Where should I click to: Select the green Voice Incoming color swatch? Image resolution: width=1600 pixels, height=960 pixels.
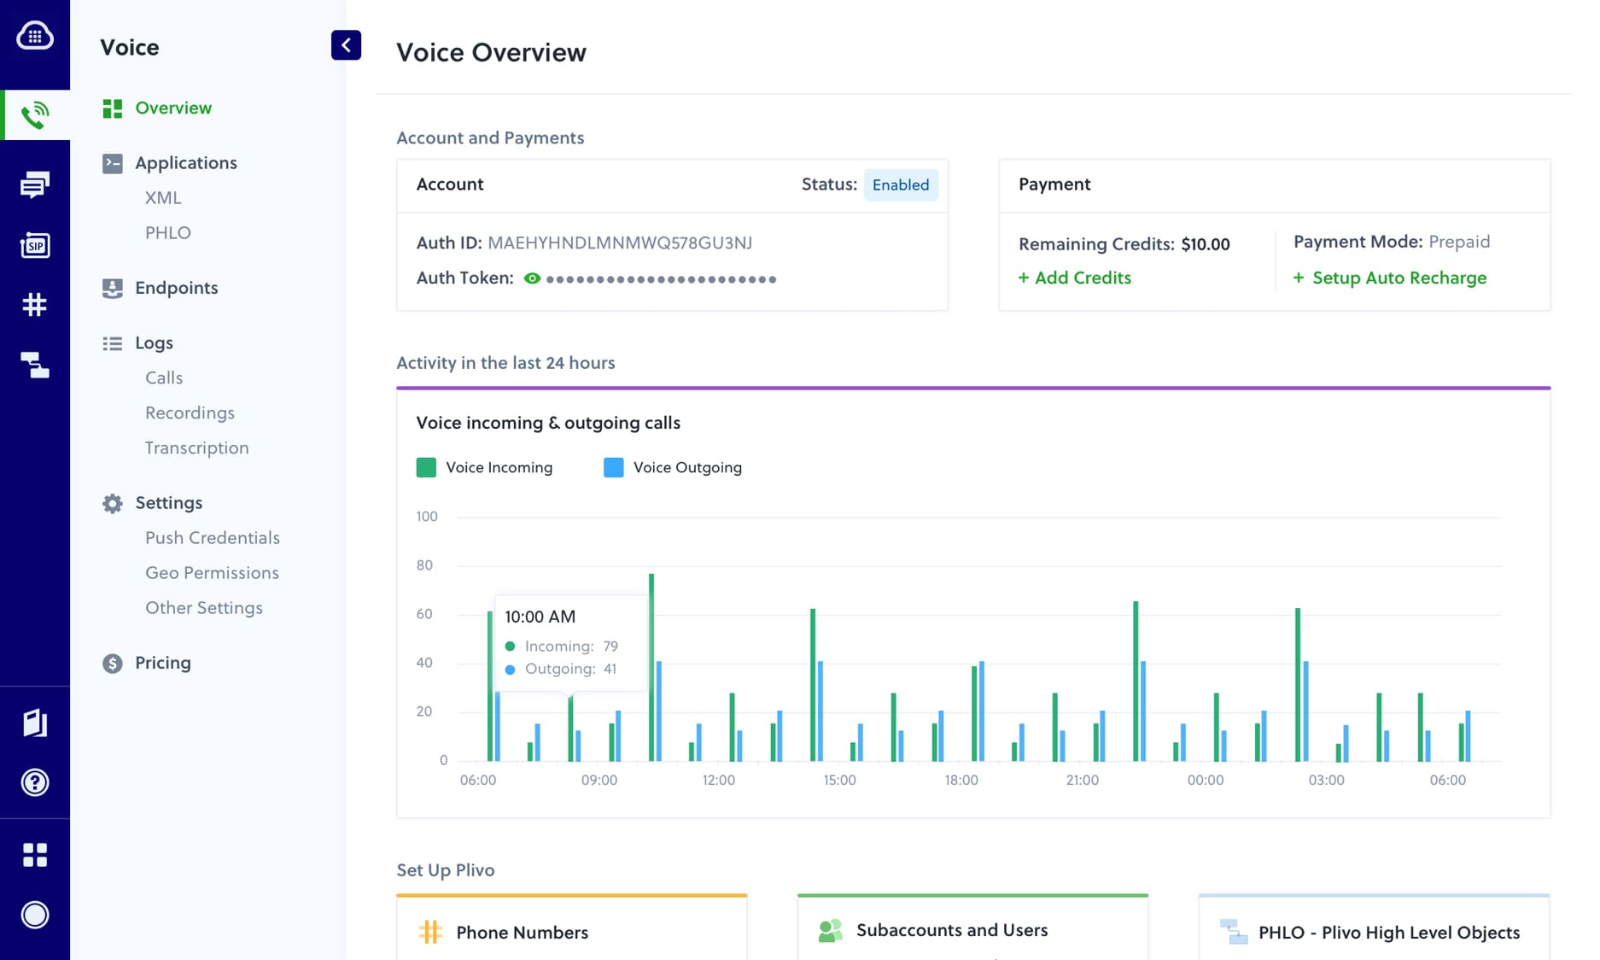coord(426,467)
